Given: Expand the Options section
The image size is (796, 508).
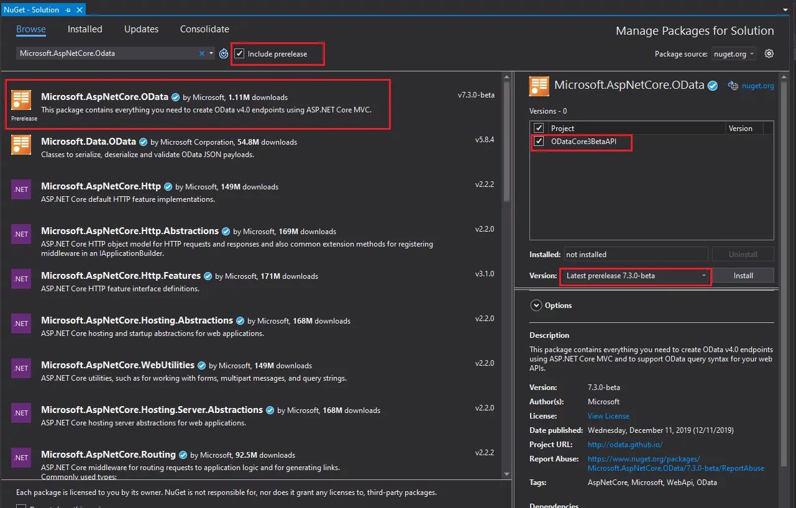Looking at the screenshot, I should click(536, 306).
